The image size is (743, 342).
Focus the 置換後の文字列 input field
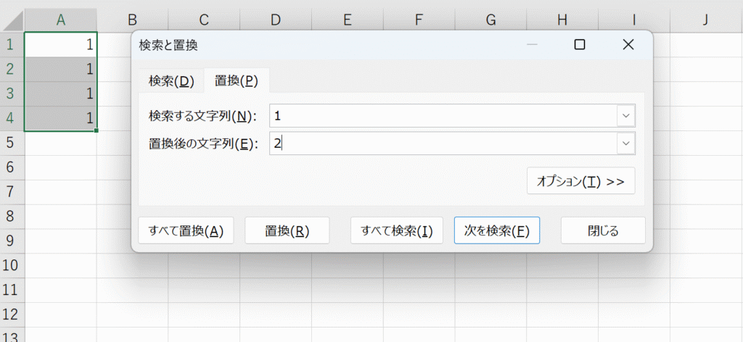(443, 143)
